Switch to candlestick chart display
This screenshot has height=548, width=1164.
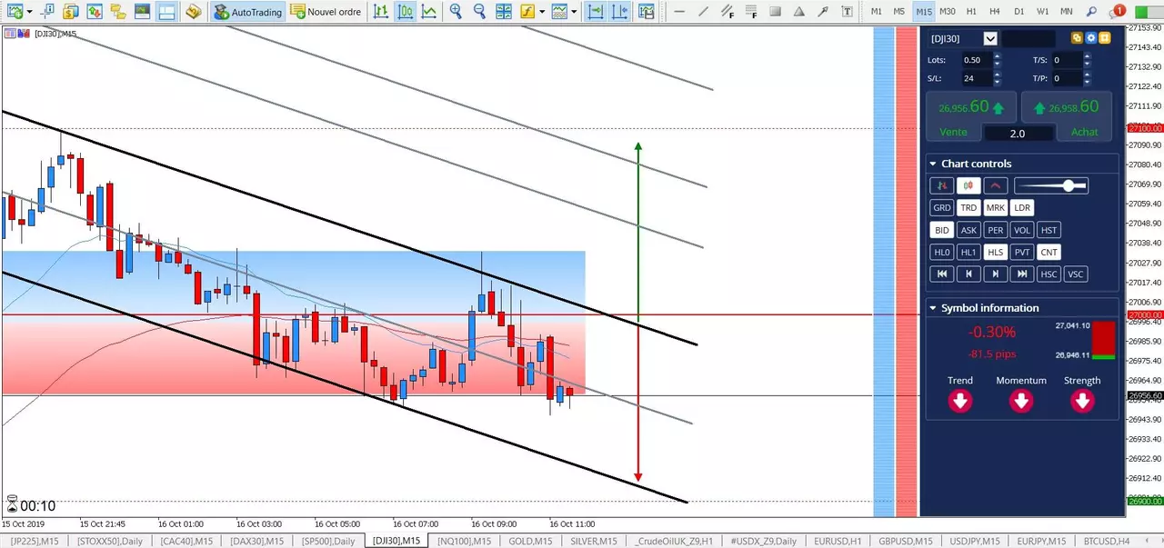pyautogui.click(x=405, y=12)
